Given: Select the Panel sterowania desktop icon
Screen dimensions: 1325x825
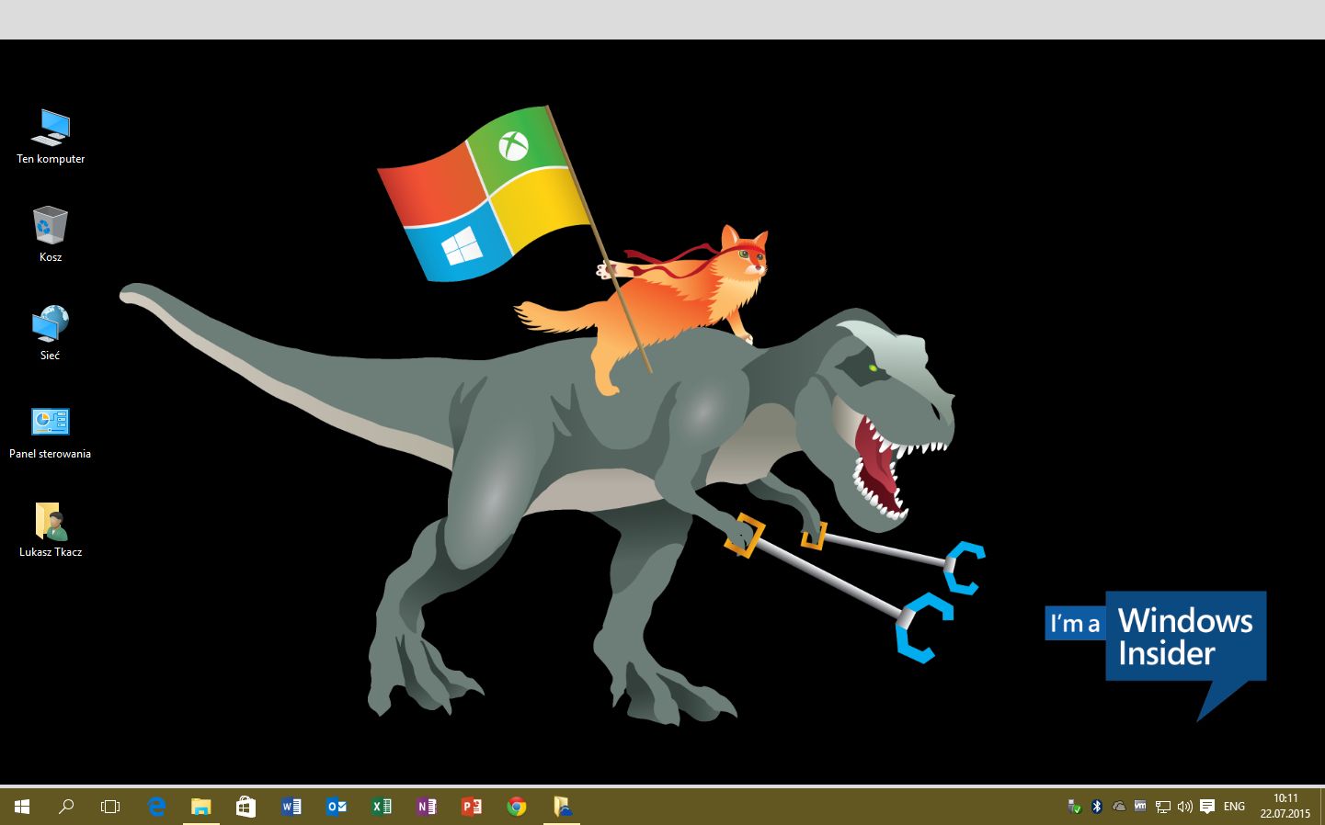Looking at the screenshot, I should pyautogui.click(x=51, y=432).
